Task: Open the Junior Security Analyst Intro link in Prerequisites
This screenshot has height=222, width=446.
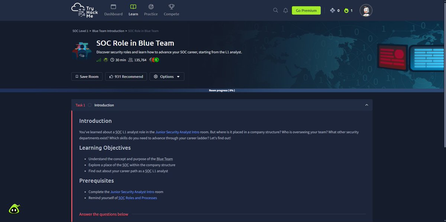Action: tap(132, 192)
